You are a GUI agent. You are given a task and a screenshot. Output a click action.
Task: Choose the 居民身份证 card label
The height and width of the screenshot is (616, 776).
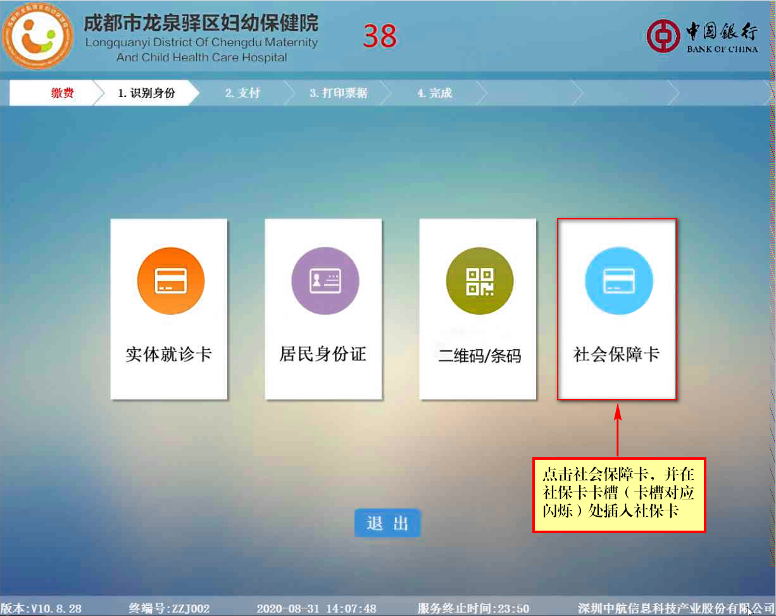point(323,354)
